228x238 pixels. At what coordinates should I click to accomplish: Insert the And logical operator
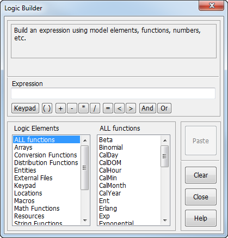click(x=147, y=108)
